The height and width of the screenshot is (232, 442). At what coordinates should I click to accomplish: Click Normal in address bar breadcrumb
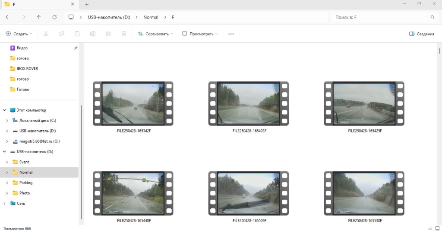pos(151,17)
